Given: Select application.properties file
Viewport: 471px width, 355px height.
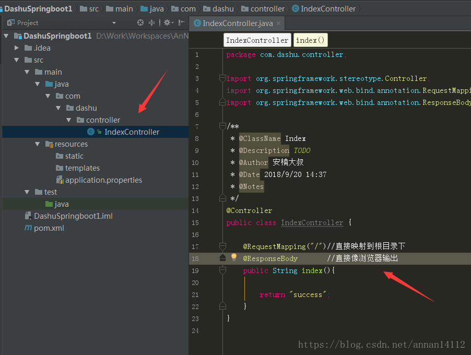Looking at the screenshot, I should [103, 180].
